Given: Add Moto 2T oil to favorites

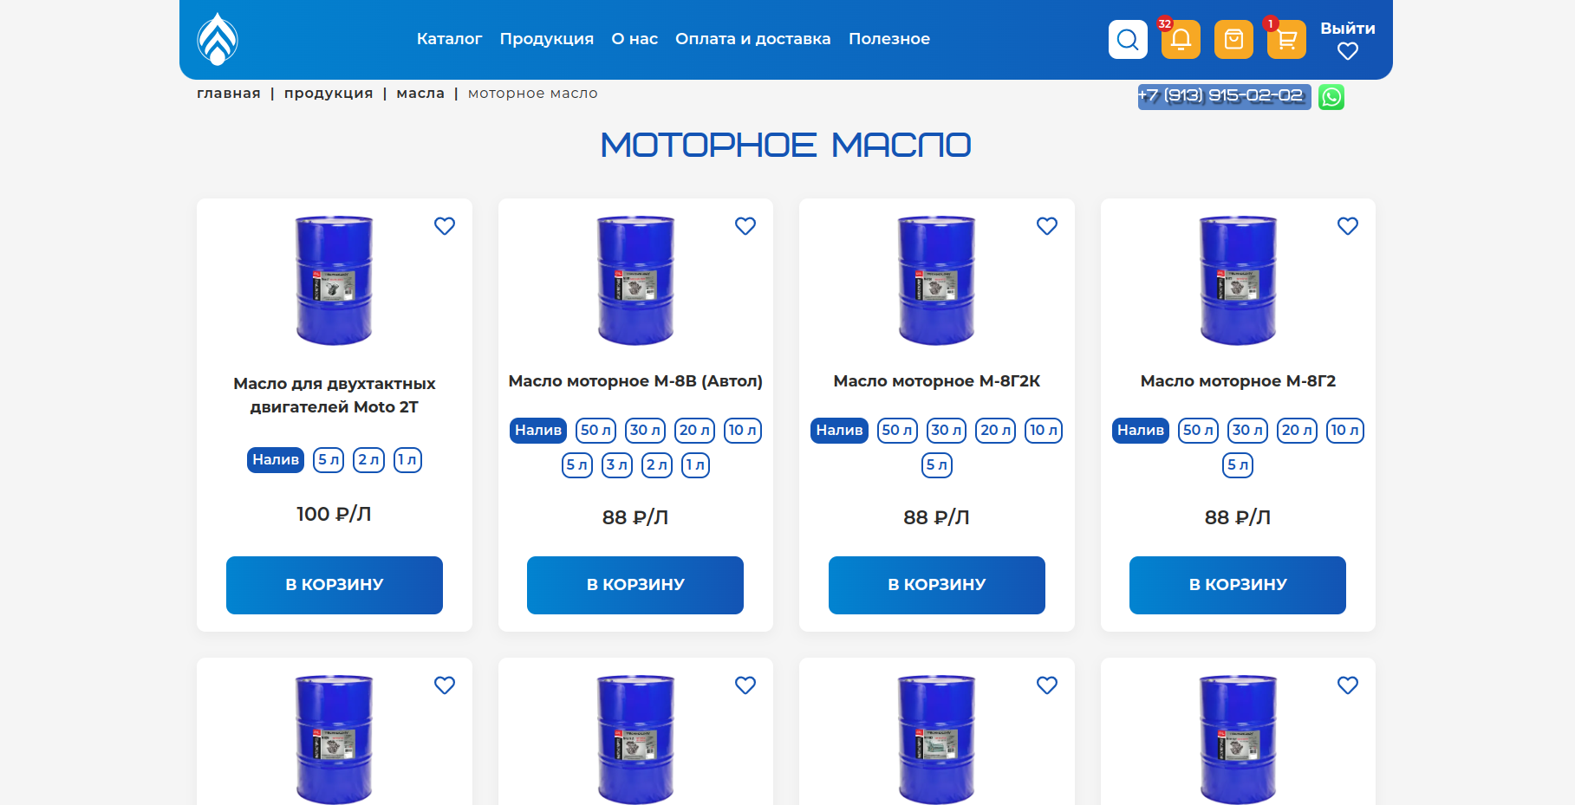Looking at the screenshot, I should click(445, 226).
